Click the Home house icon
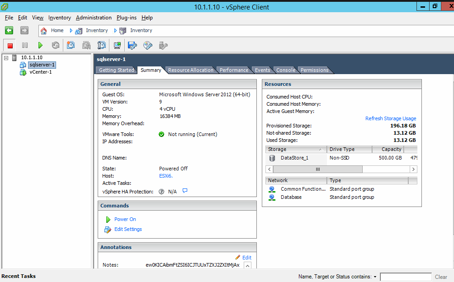454x282 pixels. click(43, 31)
